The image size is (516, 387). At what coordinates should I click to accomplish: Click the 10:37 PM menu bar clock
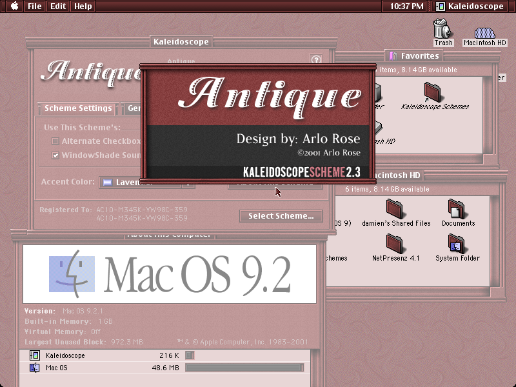406,6
